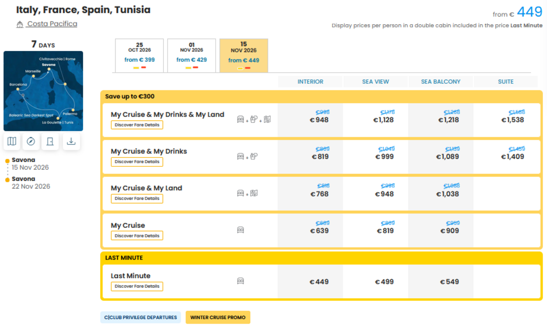The width and height of the screenshot is (547, 328).
Task: Open the Costa Pacifica ship link
Action: (52, 24)
